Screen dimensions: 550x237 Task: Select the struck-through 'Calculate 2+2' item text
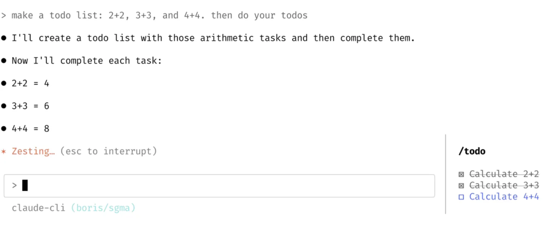tap(504, 174)
